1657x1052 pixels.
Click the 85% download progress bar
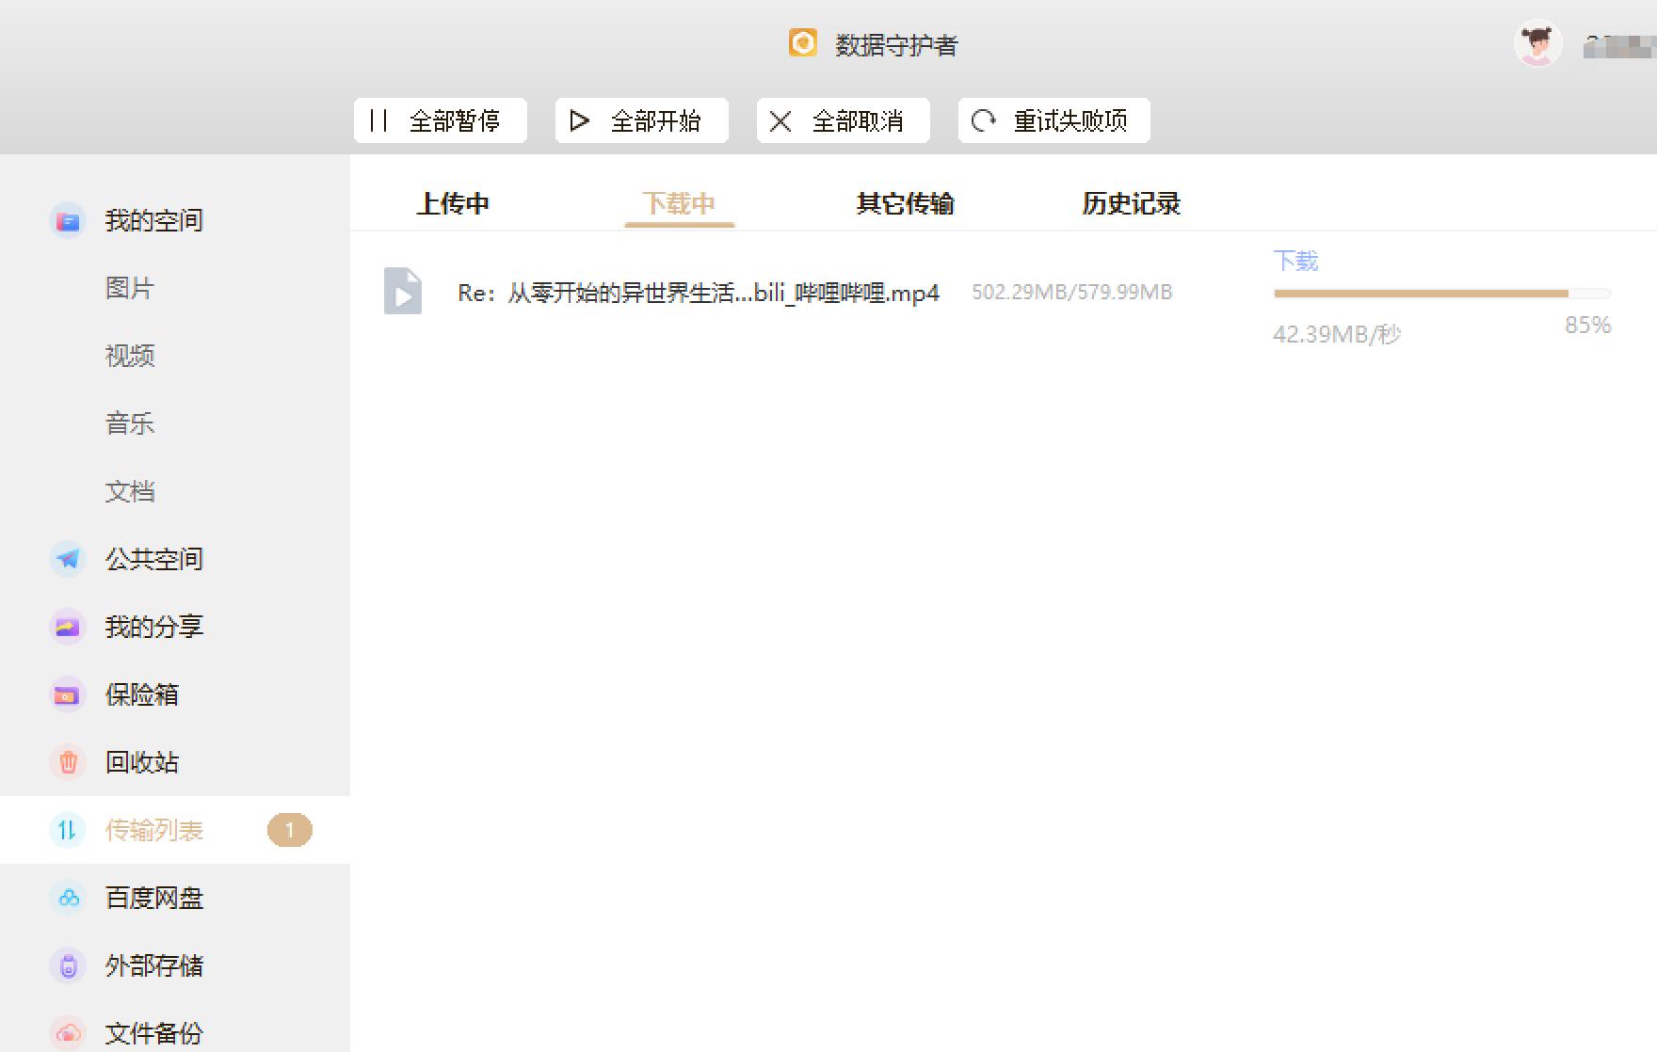click(1440, 293)
